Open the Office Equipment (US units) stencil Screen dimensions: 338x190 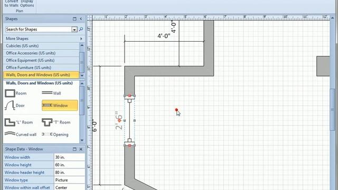(41, 60)
